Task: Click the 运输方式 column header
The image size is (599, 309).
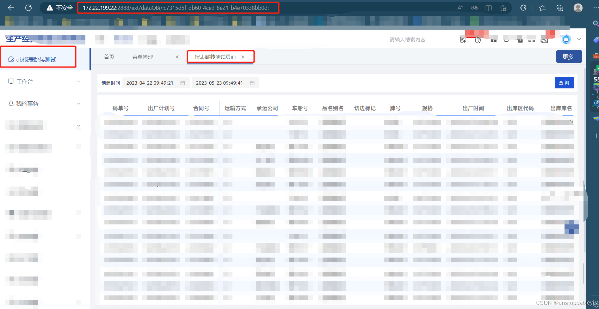Action: tap(235, 108)
